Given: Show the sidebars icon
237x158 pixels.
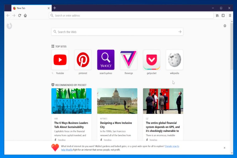Looking at the screenshot, I should 223,15.
